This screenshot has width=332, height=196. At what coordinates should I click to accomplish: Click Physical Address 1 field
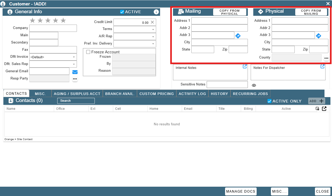point(300,21)
